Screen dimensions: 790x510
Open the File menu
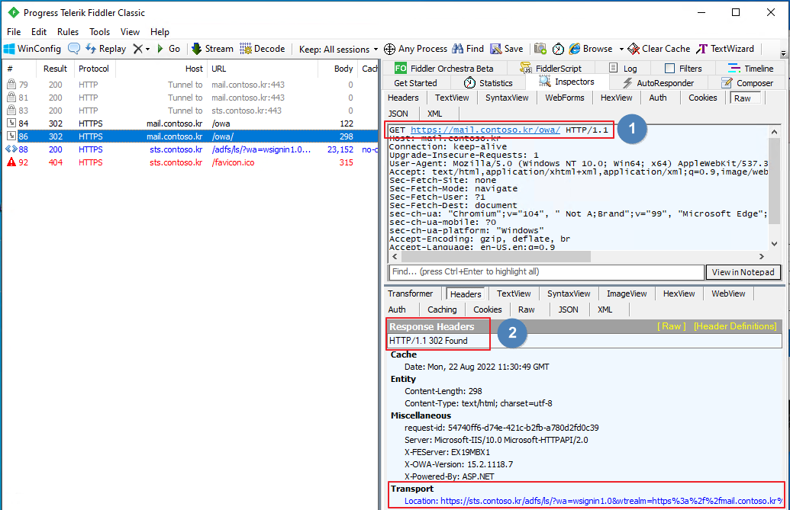click(14, 32)
